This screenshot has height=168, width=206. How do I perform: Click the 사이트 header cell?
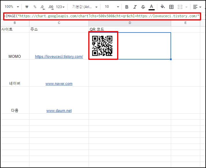(15, 29)
